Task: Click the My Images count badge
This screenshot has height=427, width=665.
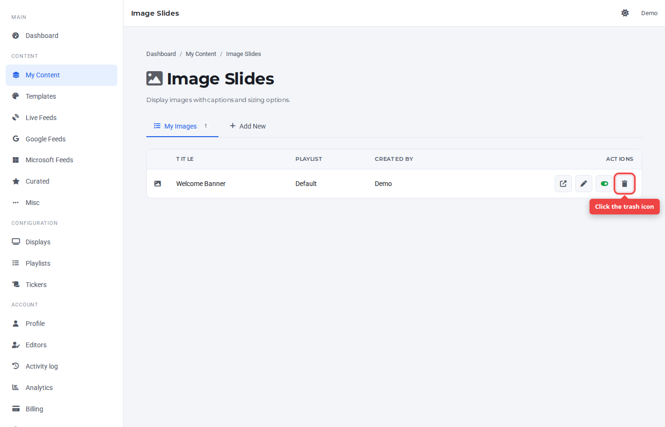Action: [206, 126]
